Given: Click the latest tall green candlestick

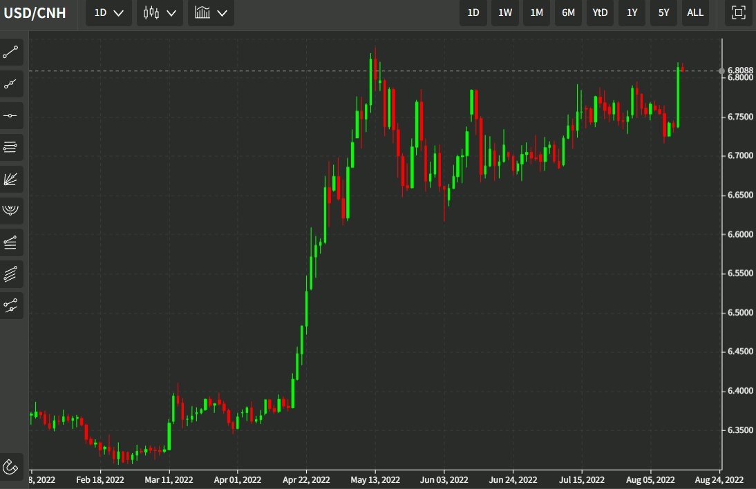Looking at the screenshot, I should point(678,97).
